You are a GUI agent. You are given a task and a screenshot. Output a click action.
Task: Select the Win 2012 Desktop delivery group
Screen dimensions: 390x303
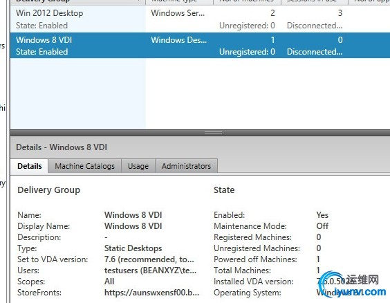[x=200, y=19]
